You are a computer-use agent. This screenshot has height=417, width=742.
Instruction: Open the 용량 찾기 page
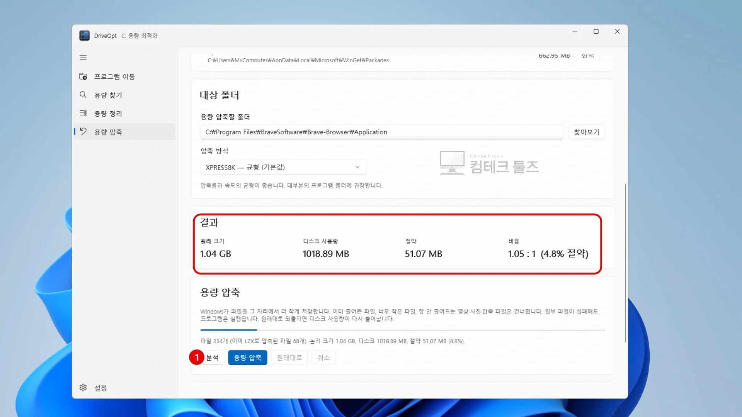(x=124, y=95)
